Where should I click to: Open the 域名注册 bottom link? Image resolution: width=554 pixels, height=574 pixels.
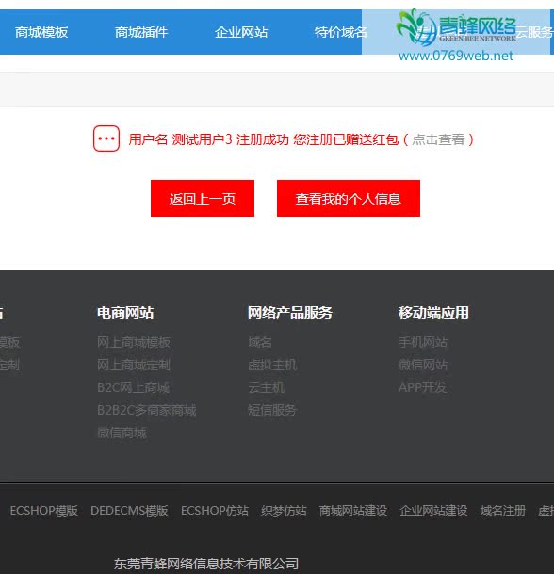point(503,511)
